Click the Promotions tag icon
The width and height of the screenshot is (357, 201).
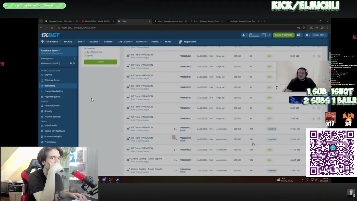[x=42, y=142]
